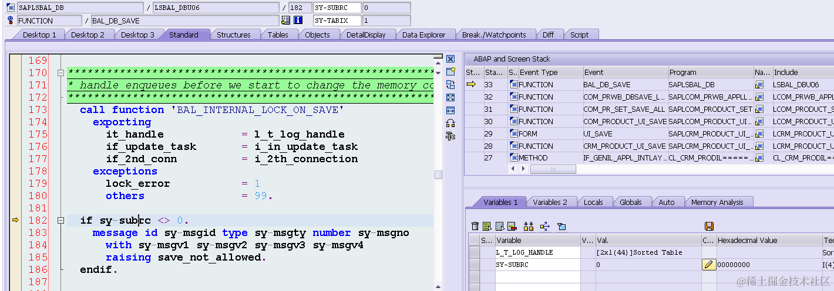Click the trash delete icon in Variables toolbar

click(475, 226)
